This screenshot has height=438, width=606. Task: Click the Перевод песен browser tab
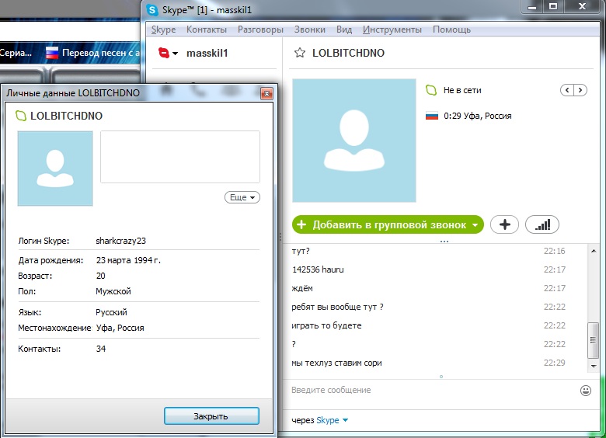pos(93,53)
